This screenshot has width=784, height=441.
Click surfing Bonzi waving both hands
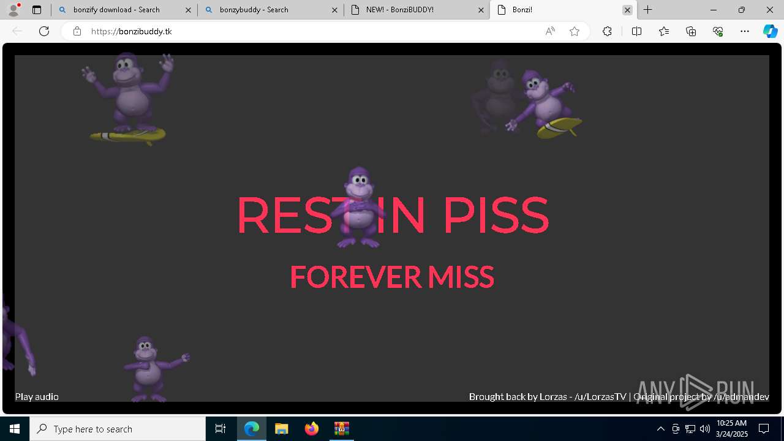click(x=128, y=98)
